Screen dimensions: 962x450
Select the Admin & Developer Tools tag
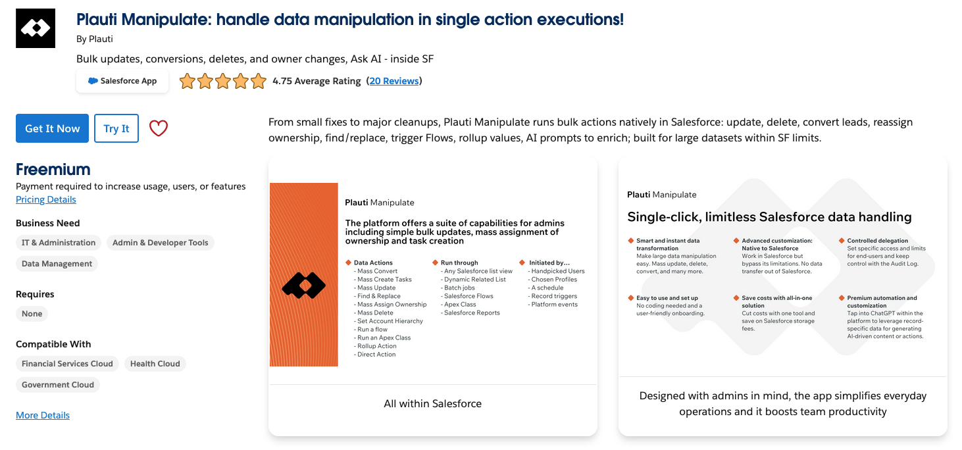161,243
